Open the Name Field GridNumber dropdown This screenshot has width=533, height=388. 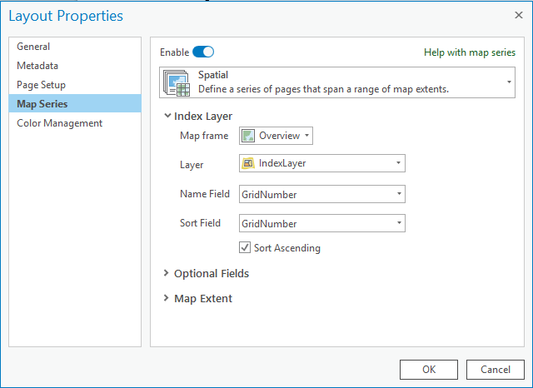coord(322,194)
